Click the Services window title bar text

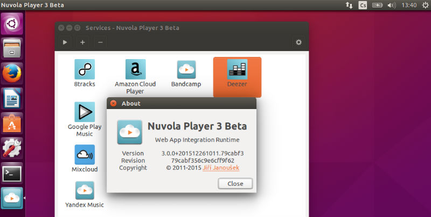click(132, 28)
